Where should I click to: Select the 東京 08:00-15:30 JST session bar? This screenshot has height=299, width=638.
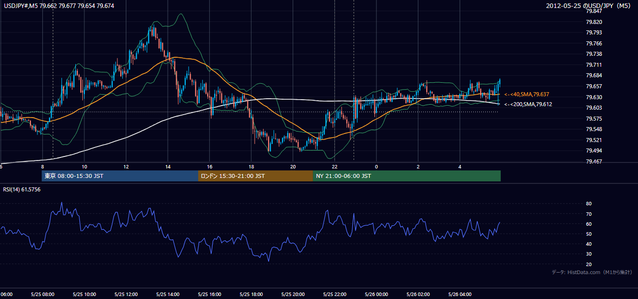[x=120, y=176]
